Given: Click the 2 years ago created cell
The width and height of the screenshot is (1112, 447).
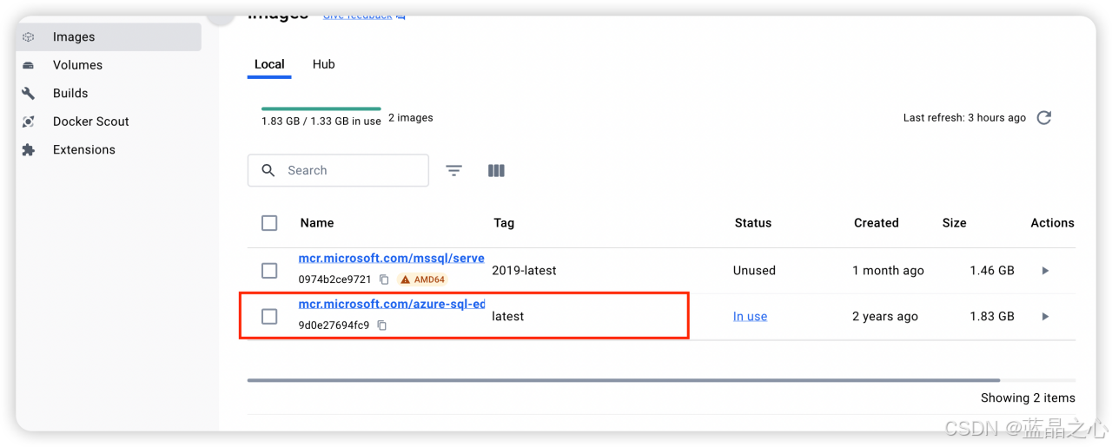Looking at the screenshot, I should pyautogui.click(x=885, y=317).
